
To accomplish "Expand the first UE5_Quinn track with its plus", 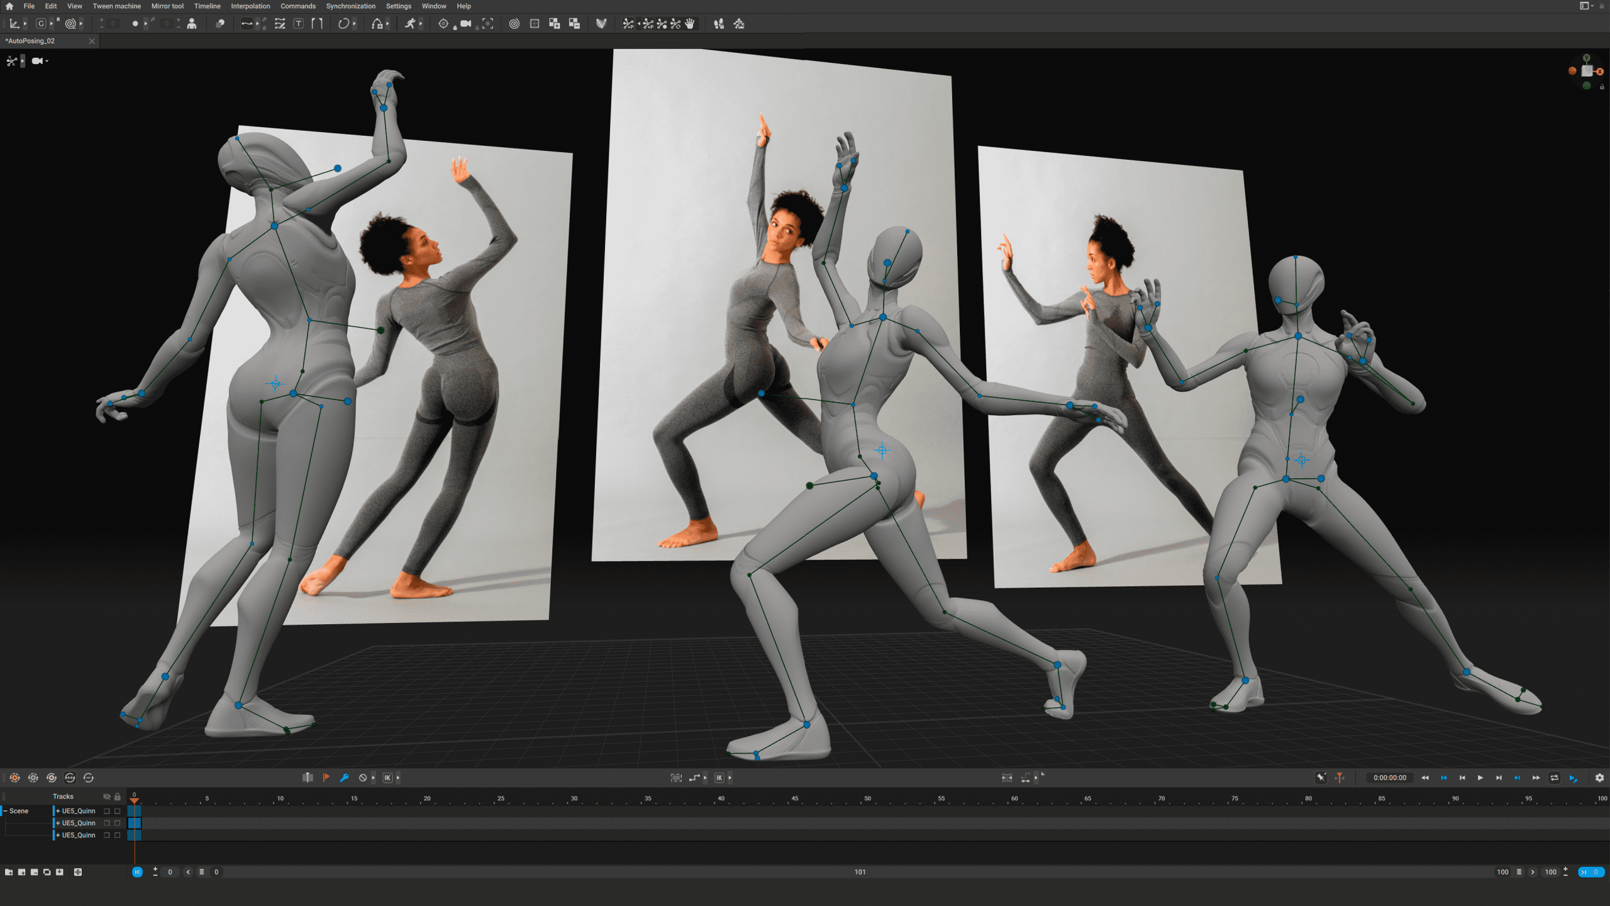I will click(58, 811).
